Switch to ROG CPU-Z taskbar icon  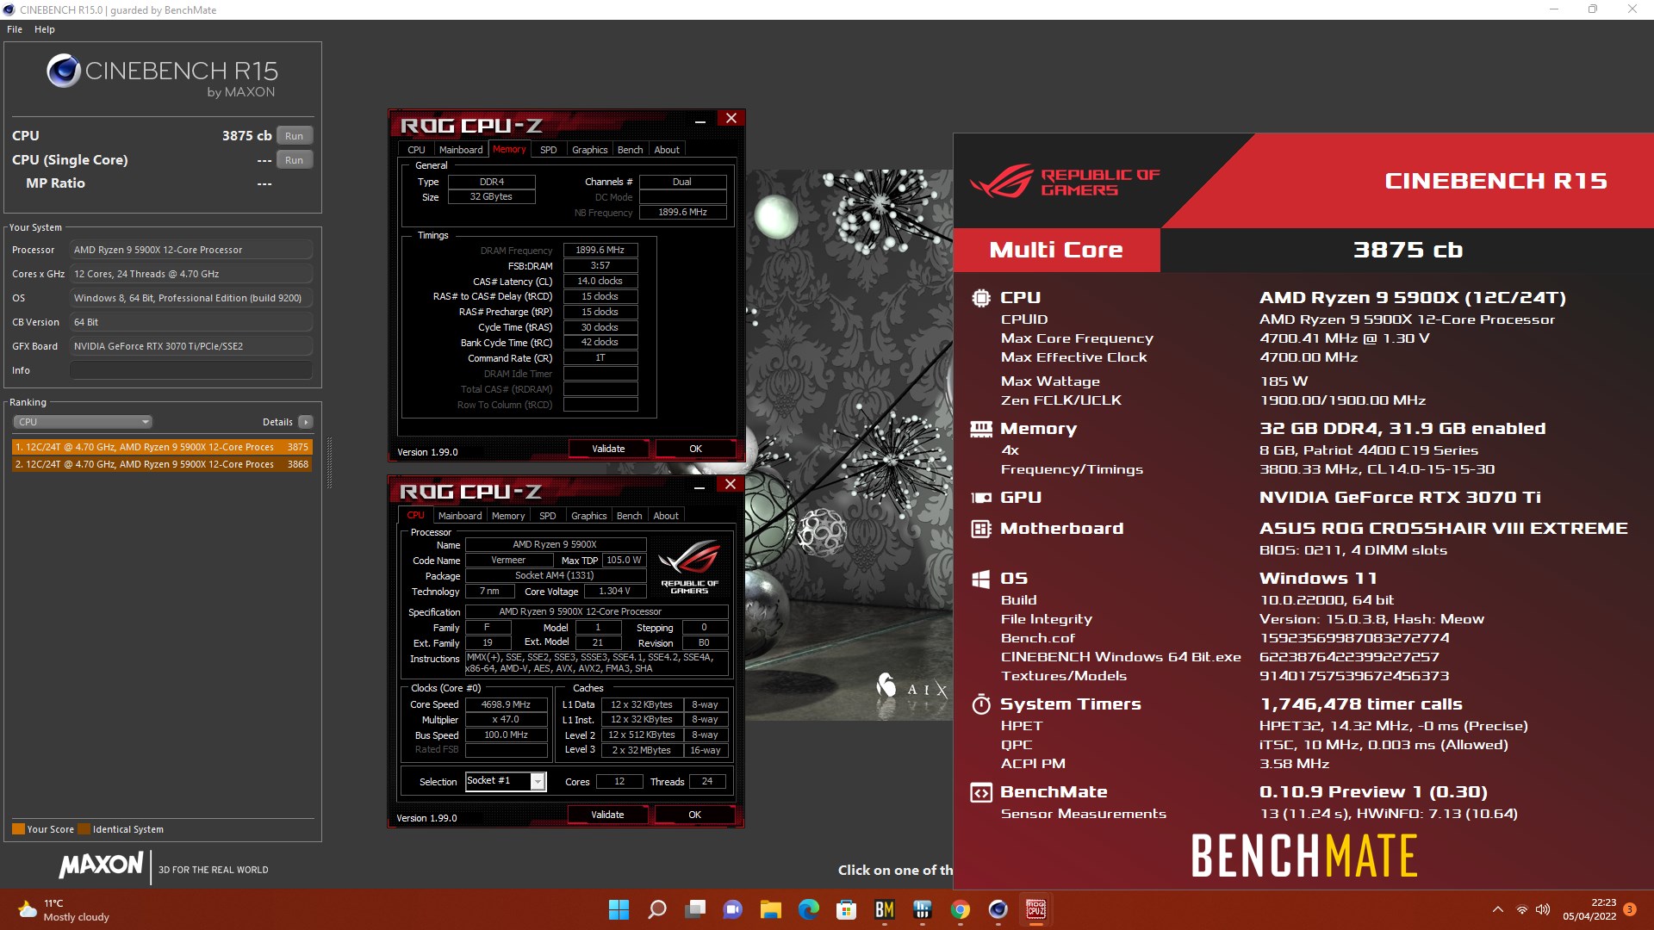(1036, 909)
